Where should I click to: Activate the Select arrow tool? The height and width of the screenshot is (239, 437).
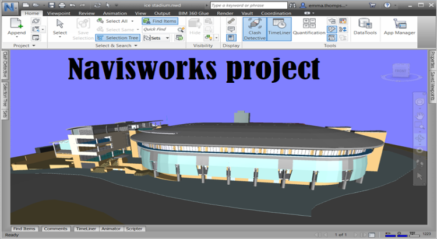pyautogui.click(x=60, y=27)
